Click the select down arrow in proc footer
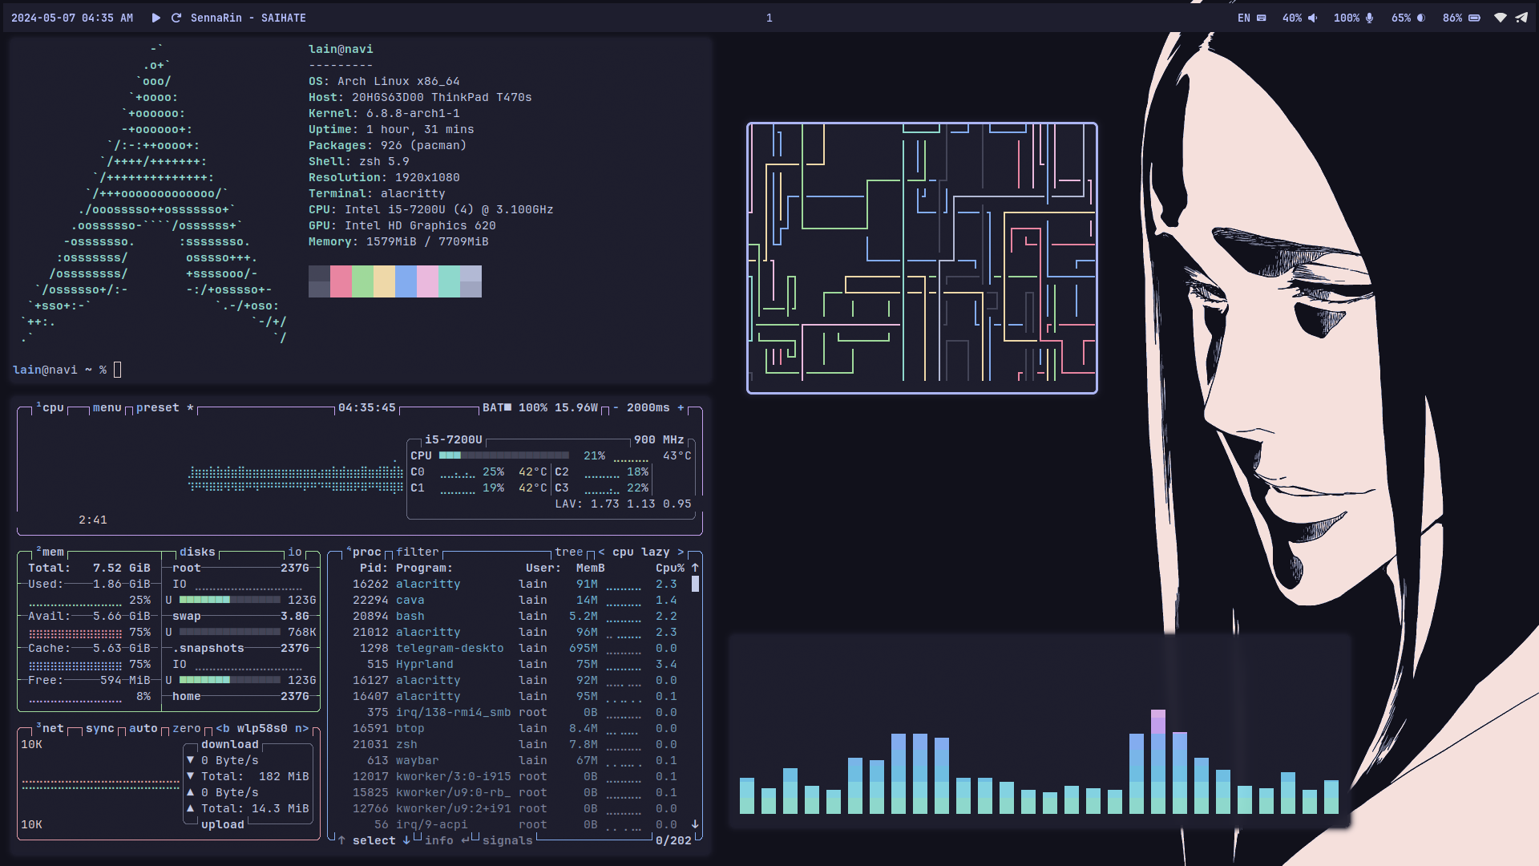Image resolution: width=1539 pixels, height=866 pixels. [x=406, y=840]
